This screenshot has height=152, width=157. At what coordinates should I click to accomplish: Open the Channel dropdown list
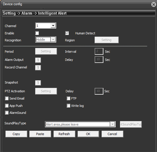[53, 26]
